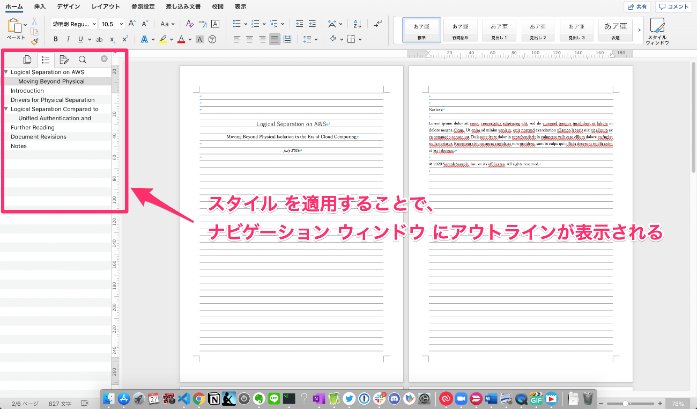Viewport: 697px width, 409px height.
Task: Switch to the Home (ホーム) tab
Action: coord(14,6)
